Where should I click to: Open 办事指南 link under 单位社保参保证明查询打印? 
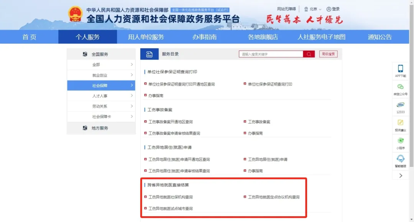(156, 96)
